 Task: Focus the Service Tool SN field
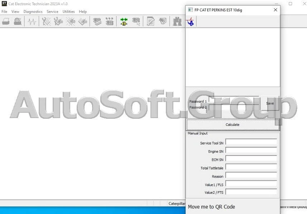coord(251,142)
